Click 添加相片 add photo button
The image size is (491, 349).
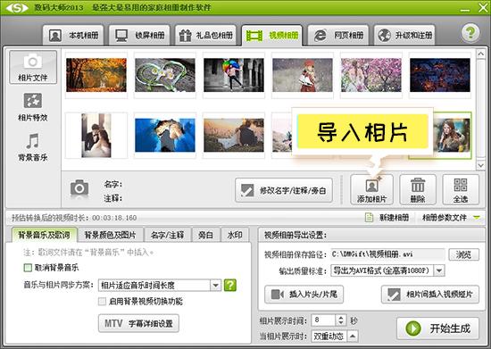[371, 190]
